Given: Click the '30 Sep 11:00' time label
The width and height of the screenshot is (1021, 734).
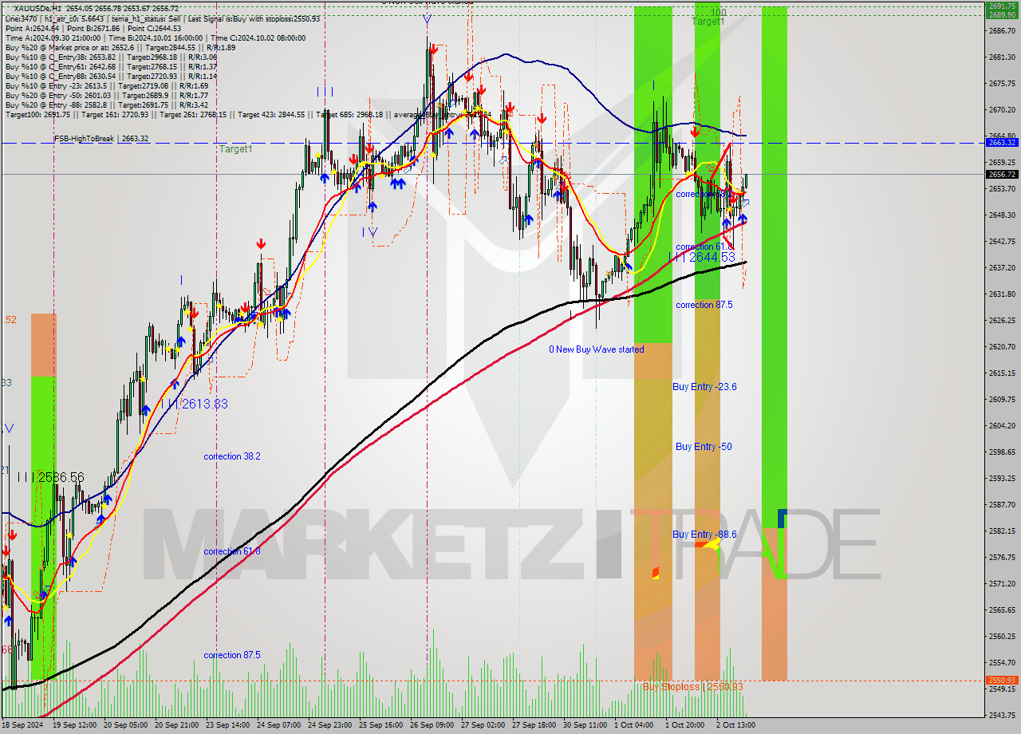Looking at the screenshot, I should tap(586, 725).
